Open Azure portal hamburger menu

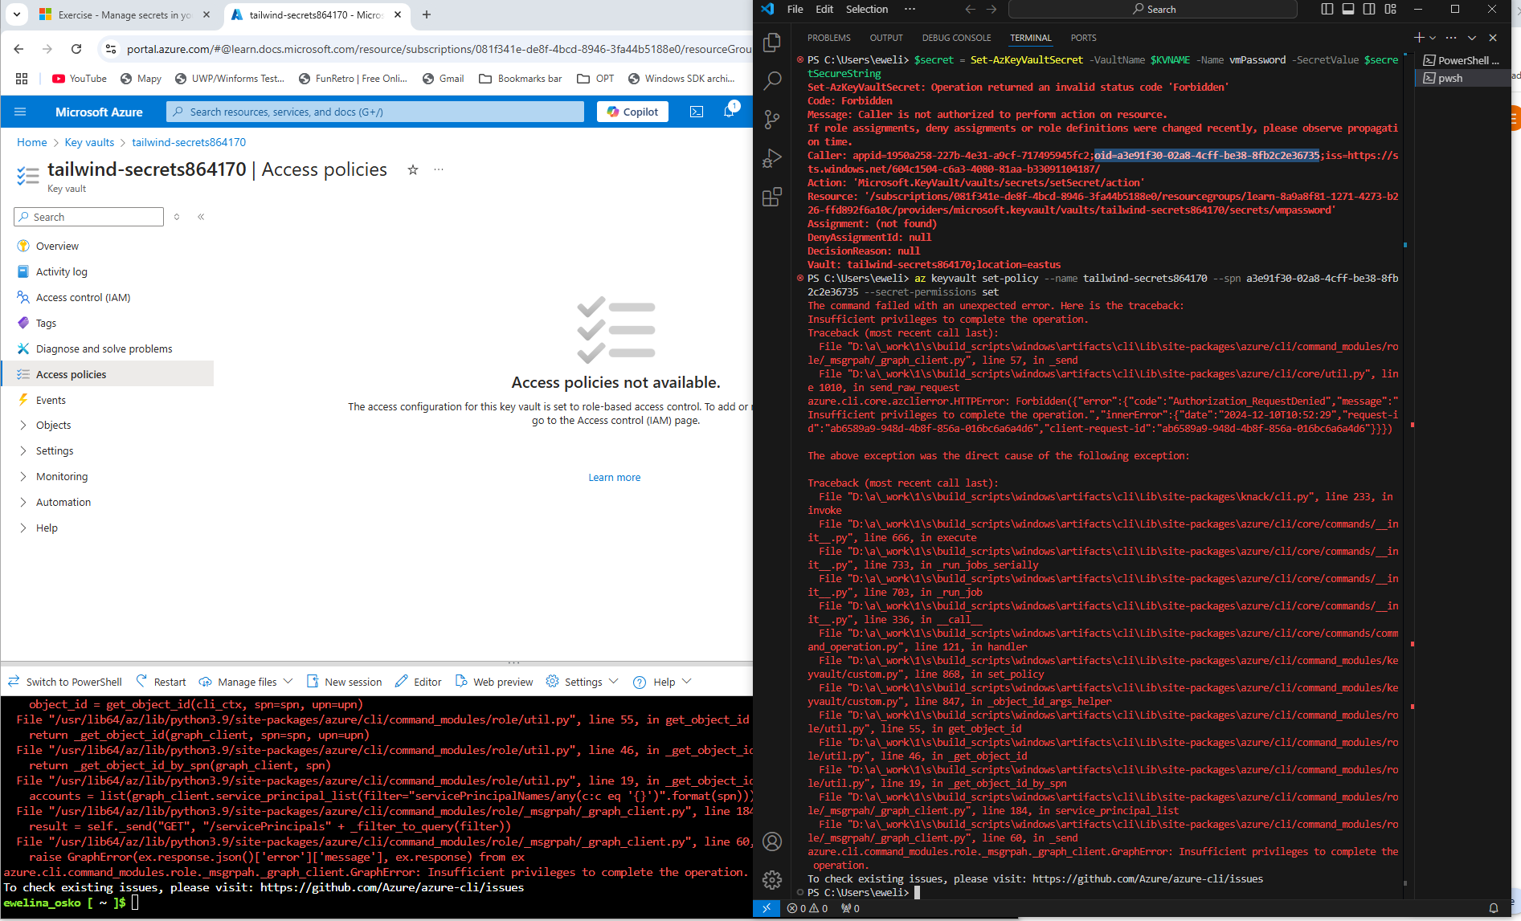20,112
